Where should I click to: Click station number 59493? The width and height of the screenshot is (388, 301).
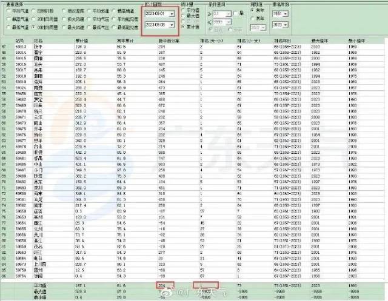pos(21,188)
